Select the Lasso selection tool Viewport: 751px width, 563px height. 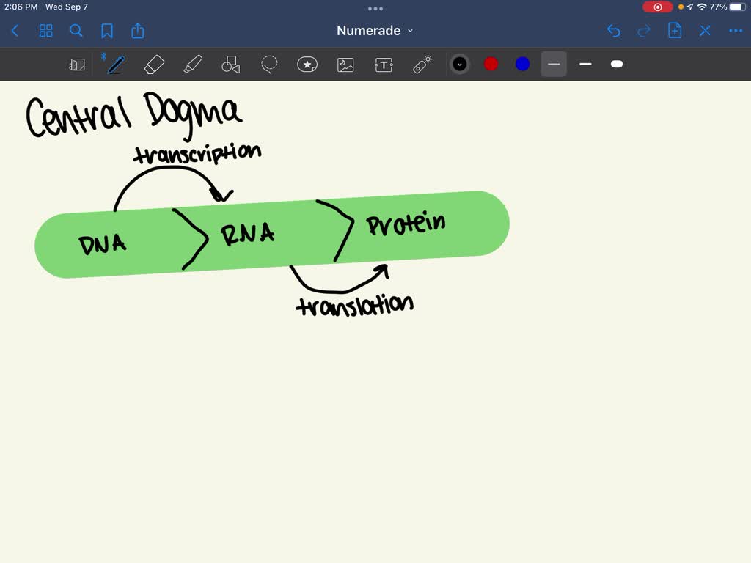269,64
